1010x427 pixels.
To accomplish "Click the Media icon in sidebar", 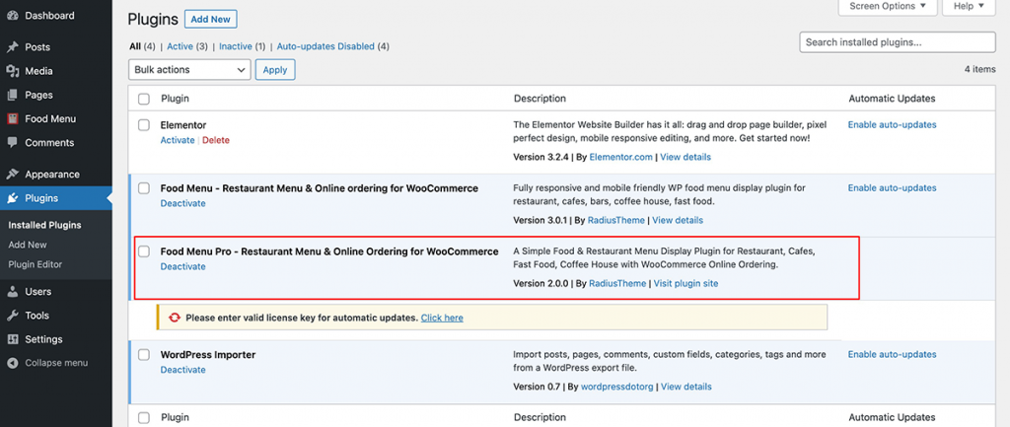I will pyautogui.click(x=12, y=71).
